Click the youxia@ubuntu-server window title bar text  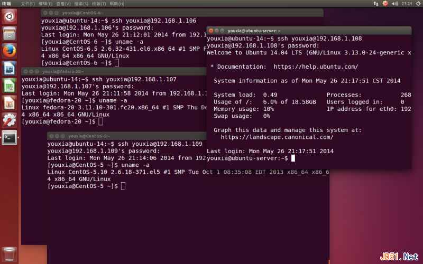pyautogui.click(x=254, y=31)
